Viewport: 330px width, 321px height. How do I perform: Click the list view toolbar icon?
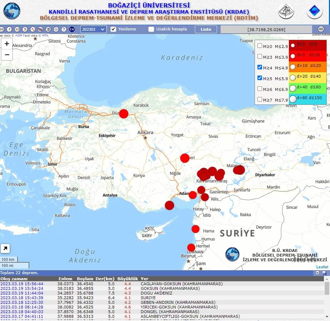point(48,29)
